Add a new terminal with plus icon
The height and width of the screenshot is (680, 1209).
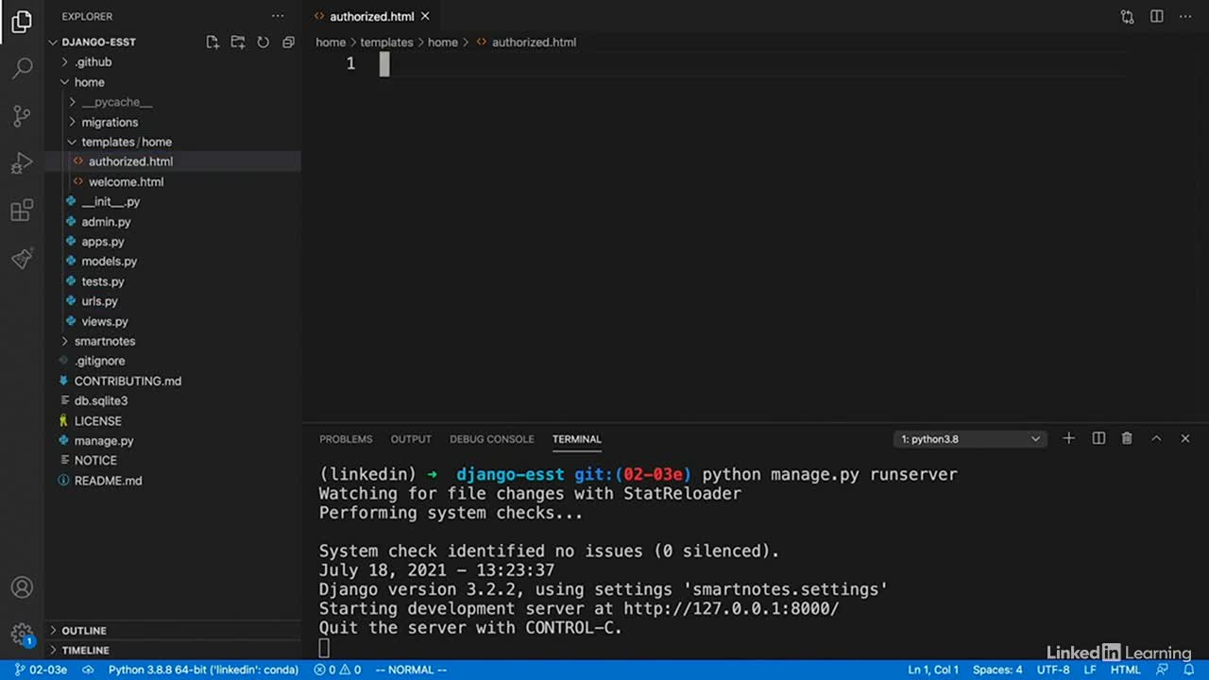click(x=1068, y=438)
